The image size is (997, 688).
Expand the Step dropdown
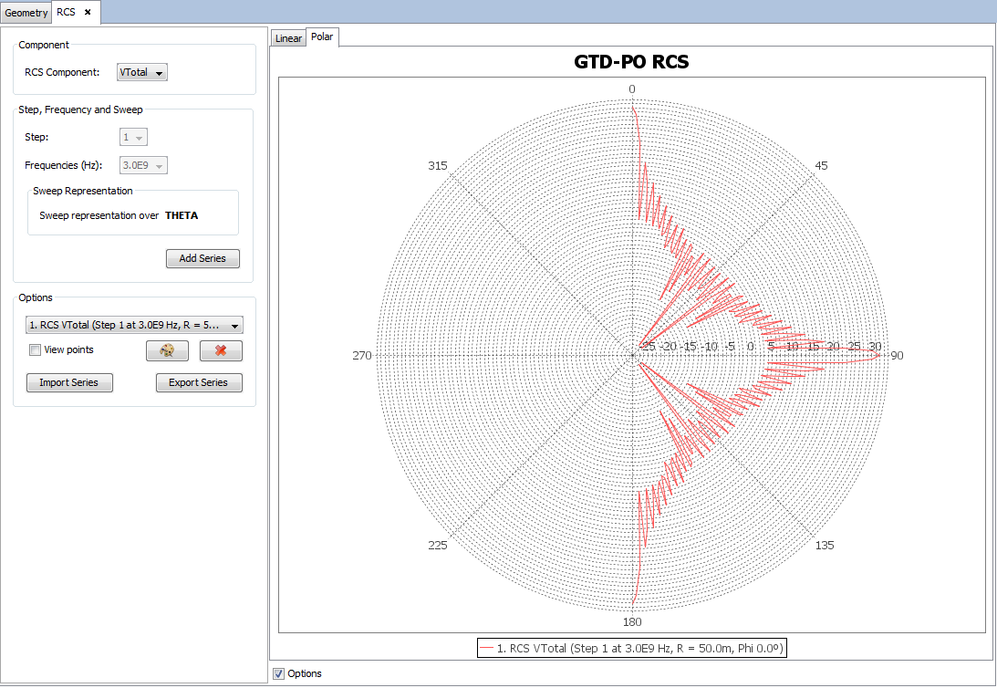[134, 137]
